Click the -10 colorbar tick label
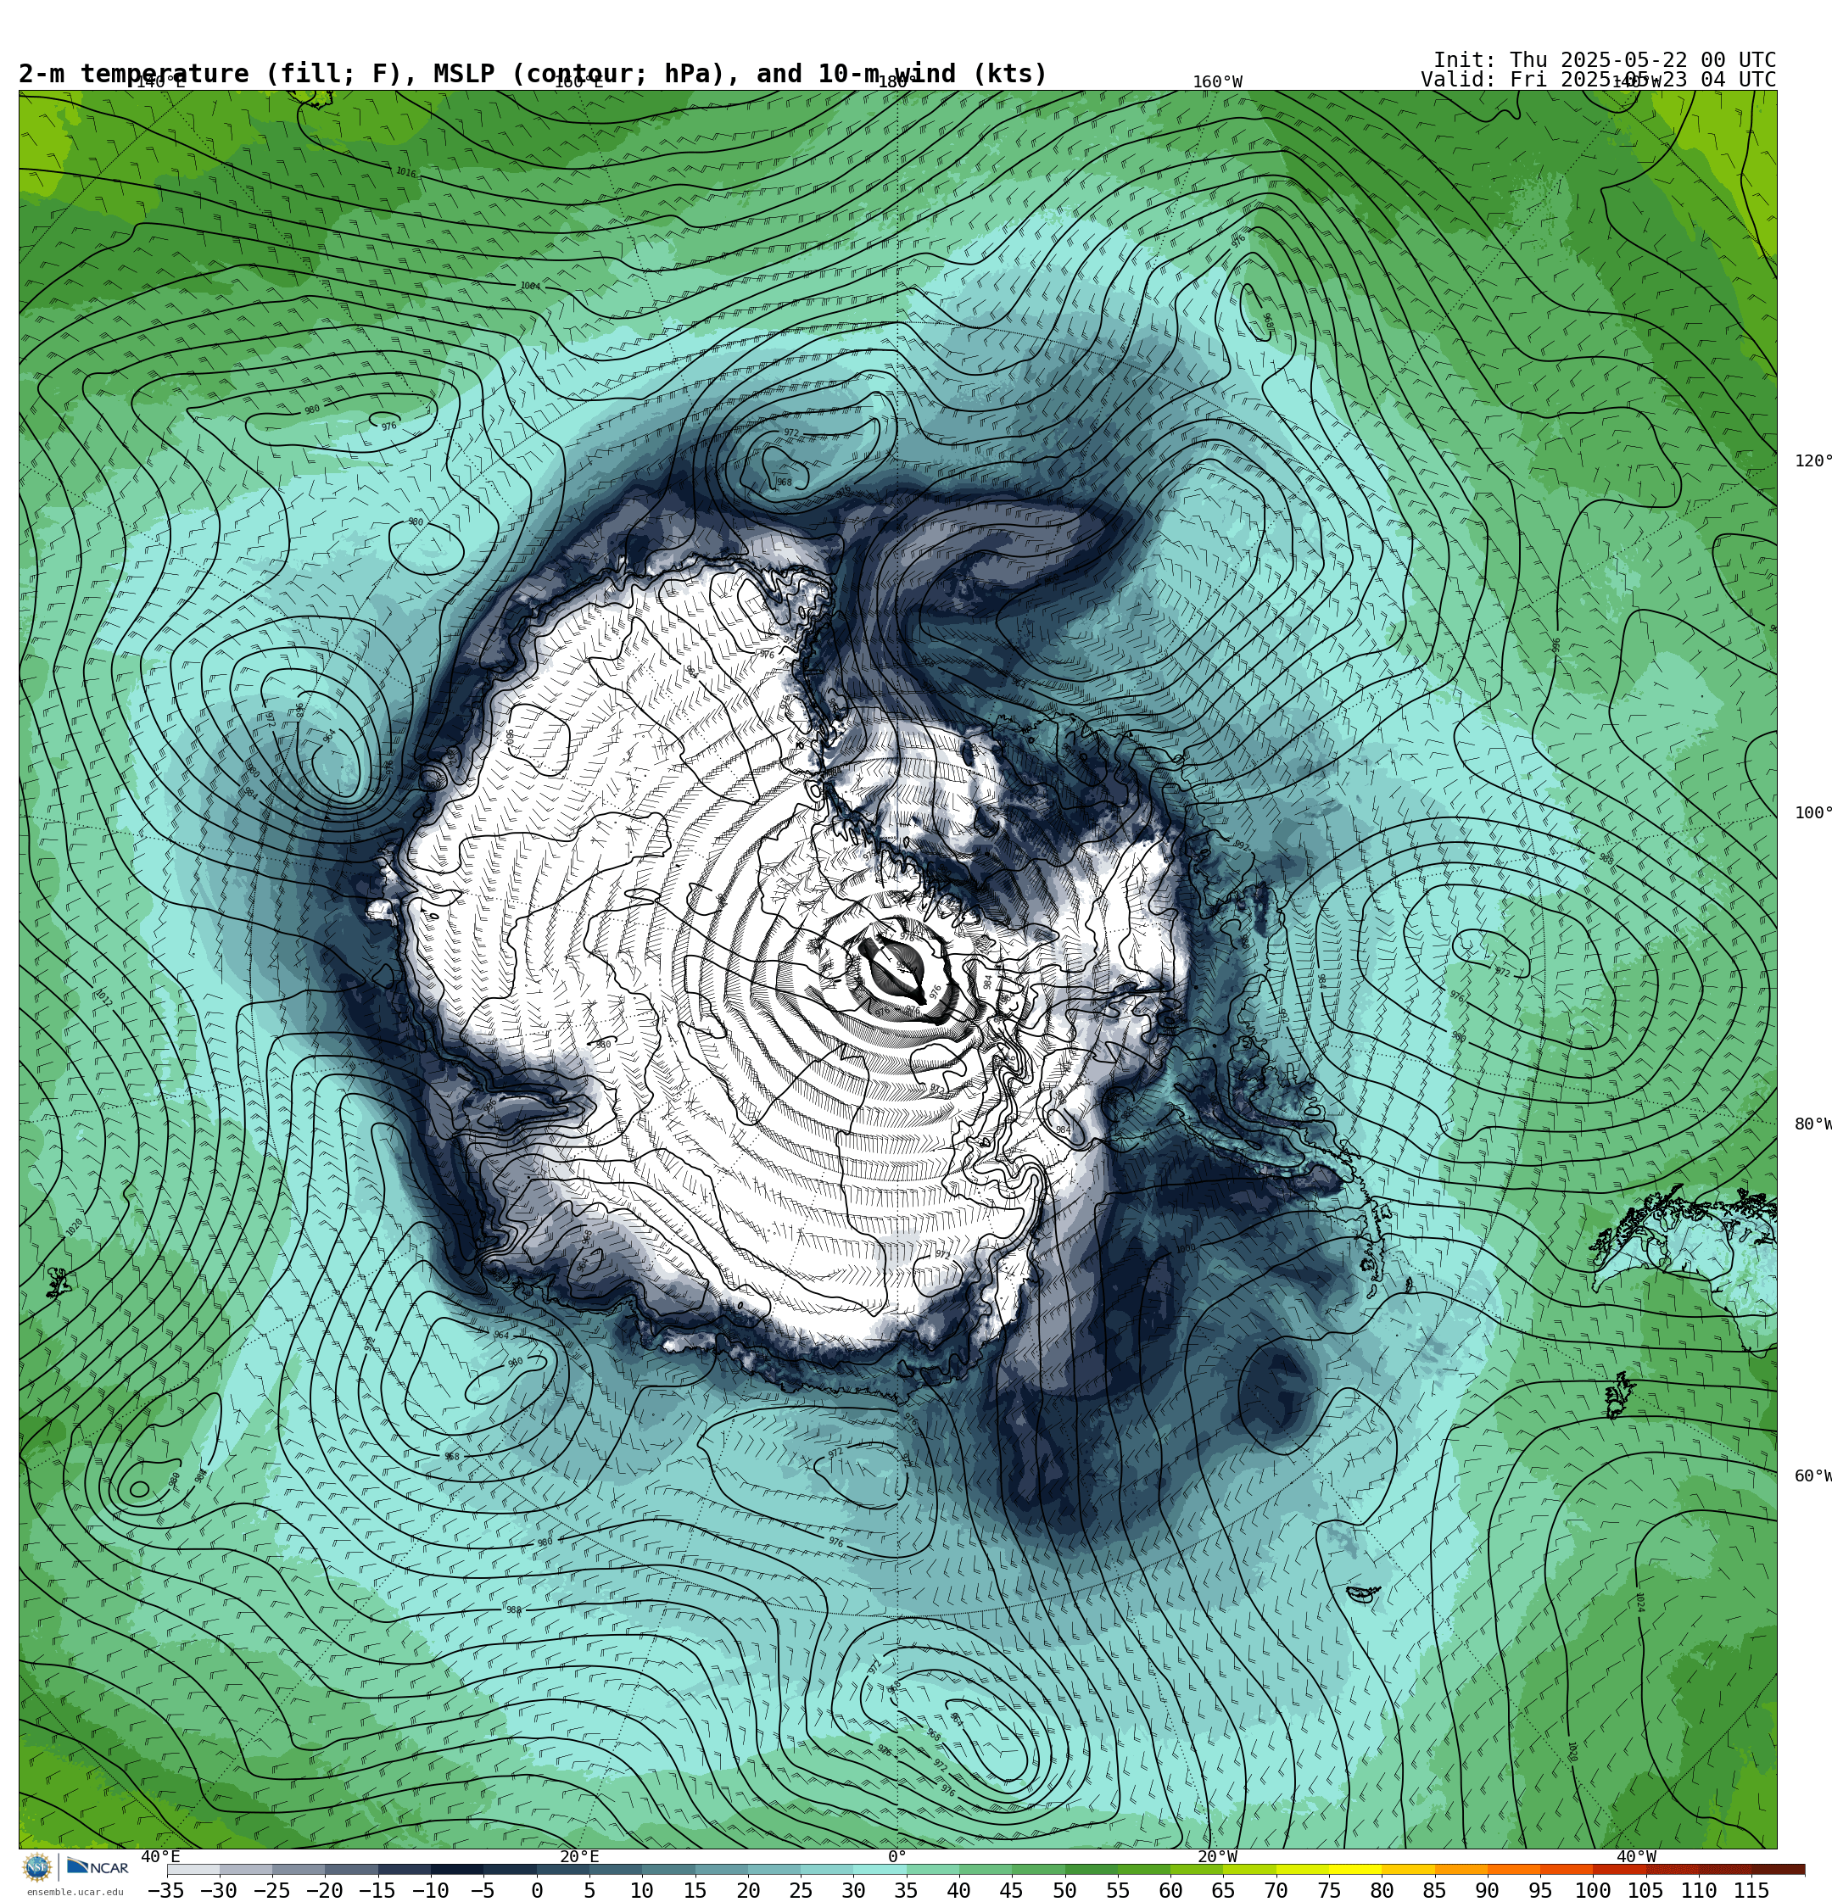Image resolution: width=1832 pixels, height=1902 pixels. 430,1890
